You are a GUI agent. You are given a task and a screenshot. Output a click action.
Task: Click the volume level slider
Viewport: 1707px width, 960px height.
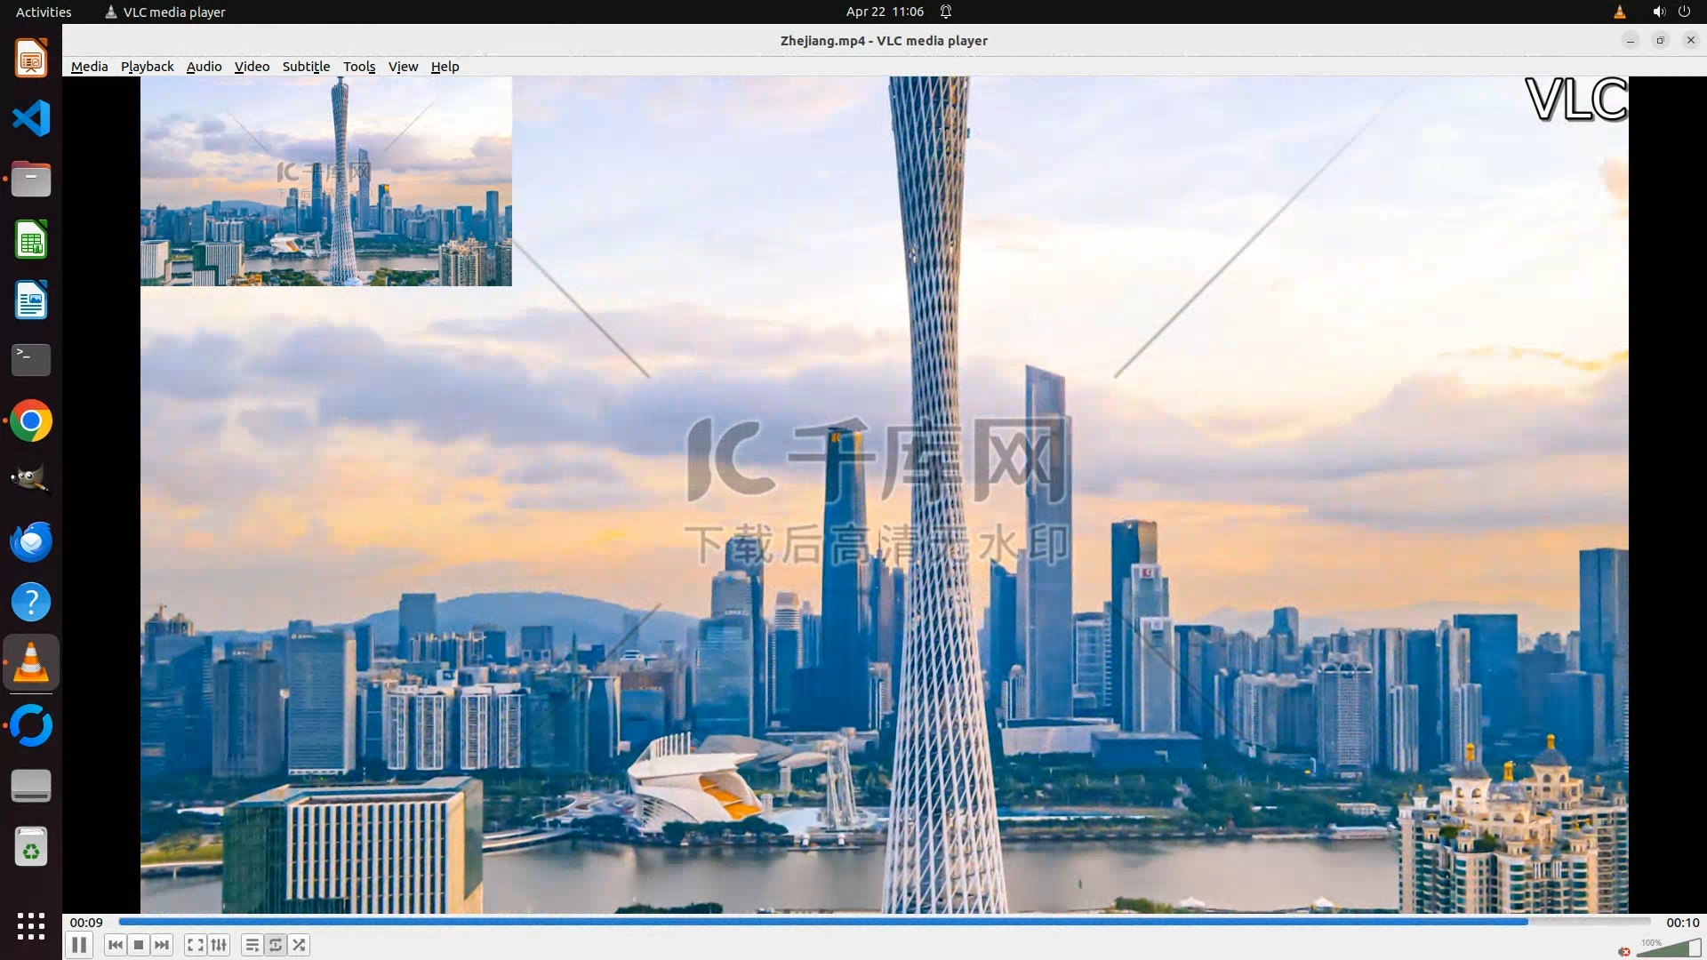(x=1671, y=949)
